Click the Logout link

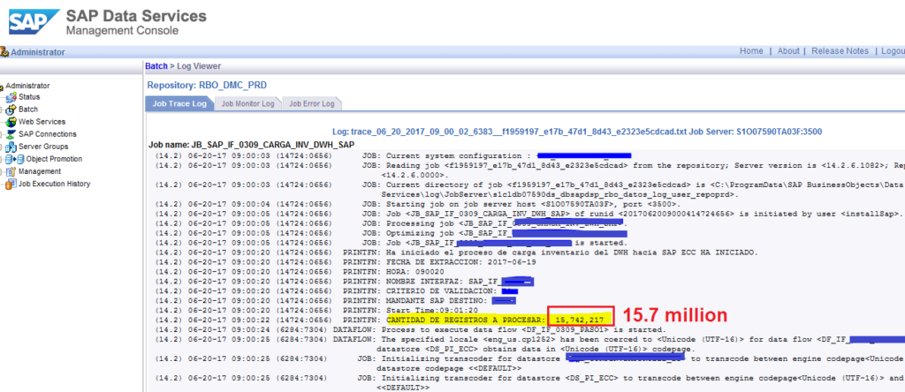[893, 51]
